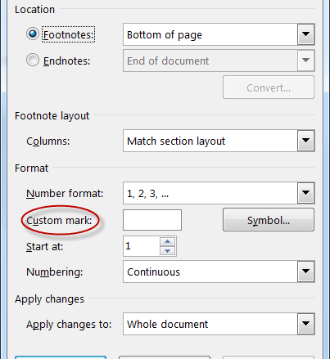The image size is (330, 359).
Task: Click the Custom mark text field
Action: click(x=152, y=220)
